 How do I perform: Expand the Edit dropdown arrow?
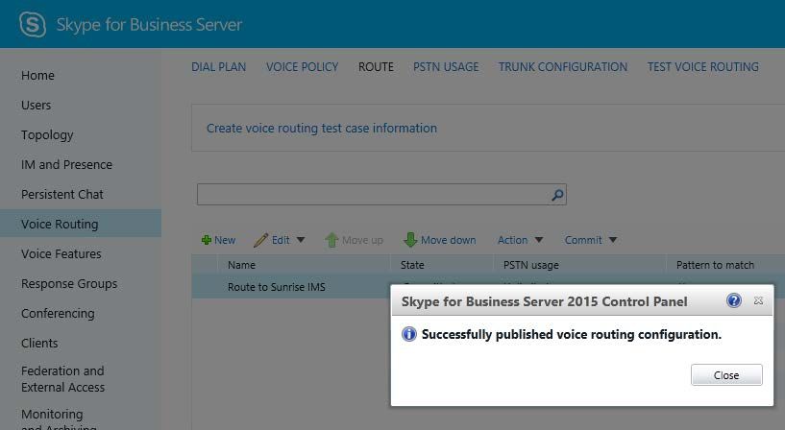301,240
